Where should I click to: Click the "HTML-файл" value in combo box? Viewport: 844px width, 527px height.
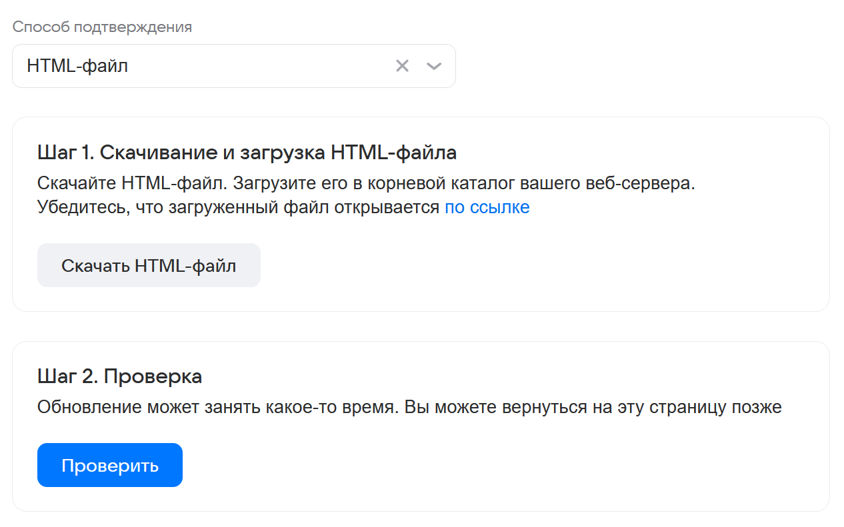77,66
